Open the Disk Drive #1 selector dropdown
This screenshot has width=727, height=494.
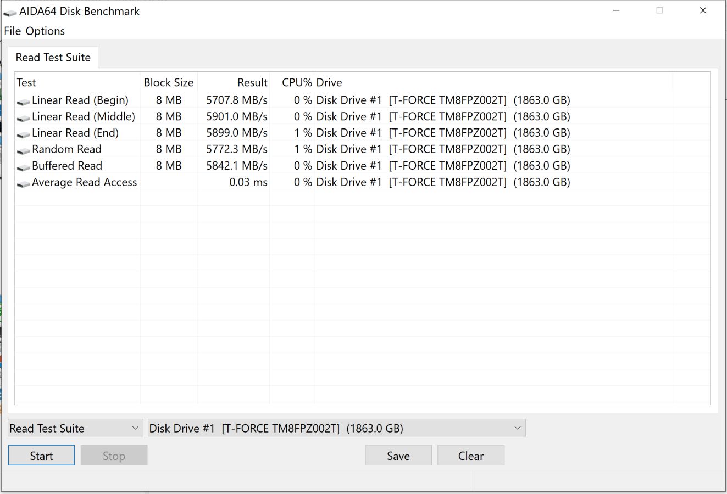(x=337, y=428)
